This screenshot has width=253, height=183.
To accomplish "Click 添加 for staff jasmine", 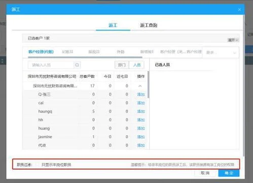I will 141,137.
